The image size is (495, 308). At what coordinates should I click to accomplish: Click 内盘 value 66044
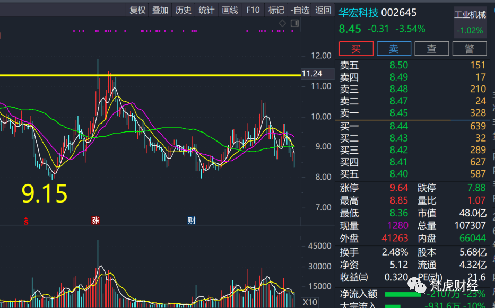473,238
